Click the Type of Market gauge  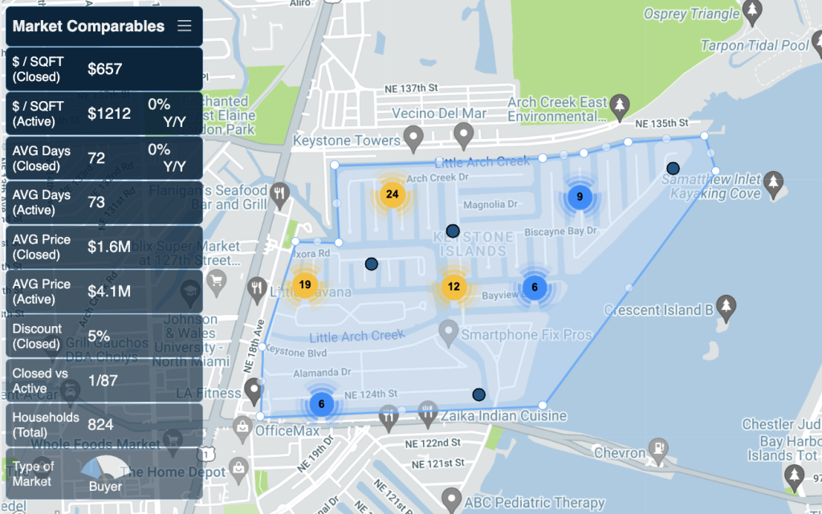[107, 468]
